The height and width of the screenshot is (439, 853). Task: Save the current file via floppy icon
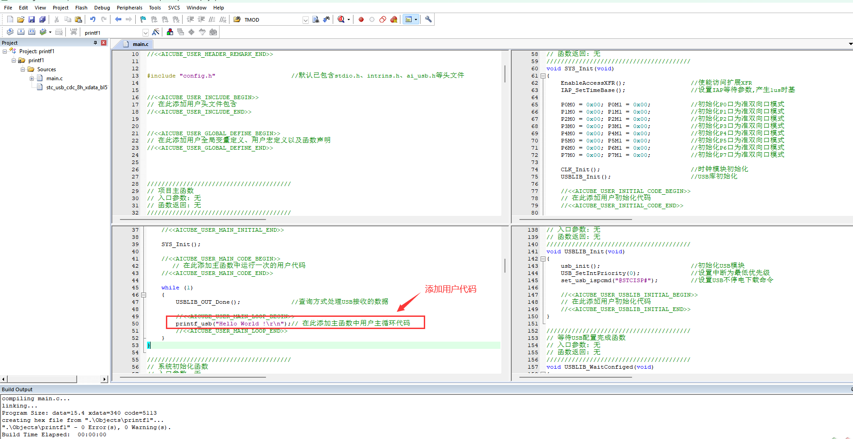32,19
